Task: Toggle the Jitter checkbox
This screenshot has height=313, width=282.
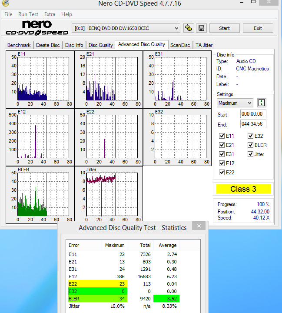Action: [250, 154]
